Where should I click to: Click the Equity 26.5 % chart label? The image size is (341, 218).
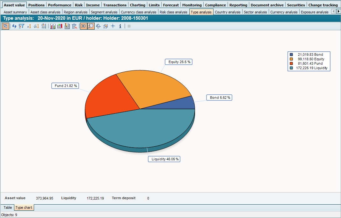(179, 62)
